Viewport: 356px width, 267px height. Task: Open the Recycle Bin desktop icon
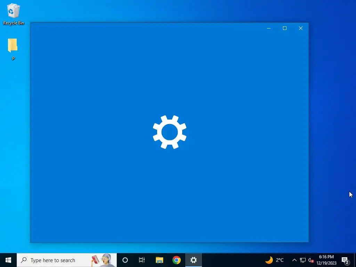(x=14, y=14)
